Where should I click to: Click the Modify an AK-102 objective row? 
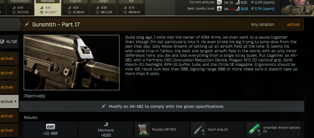[162, 106]
